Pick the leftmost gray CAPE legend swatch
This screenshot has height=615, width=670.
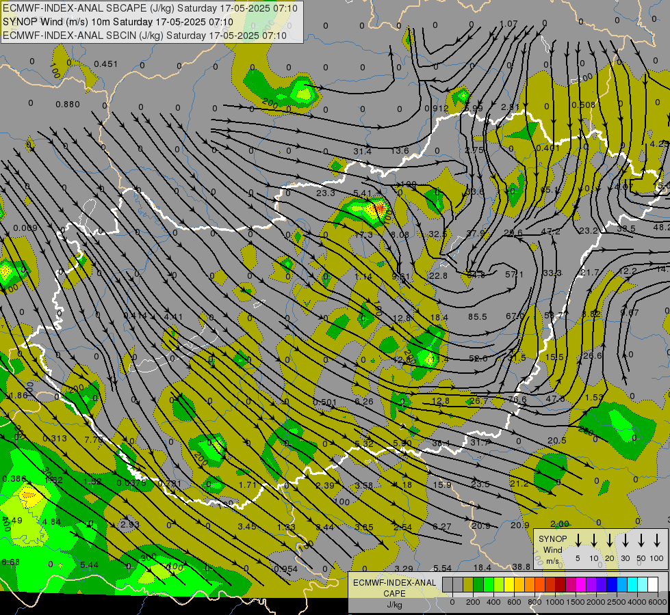pyautogui.click(x=448, y=584)
